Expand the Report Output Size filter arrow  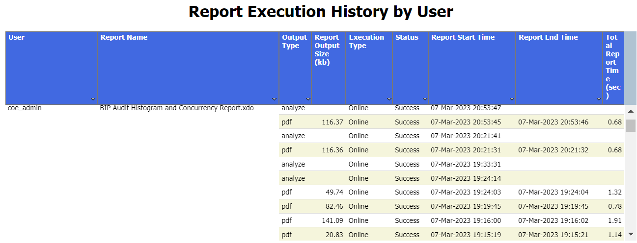342,99
